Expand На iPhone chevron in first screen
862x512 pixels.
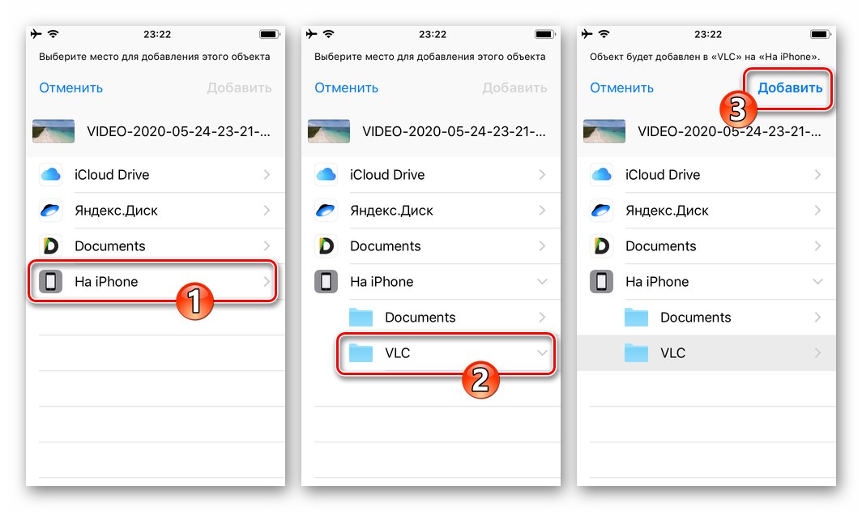(267, 282)
